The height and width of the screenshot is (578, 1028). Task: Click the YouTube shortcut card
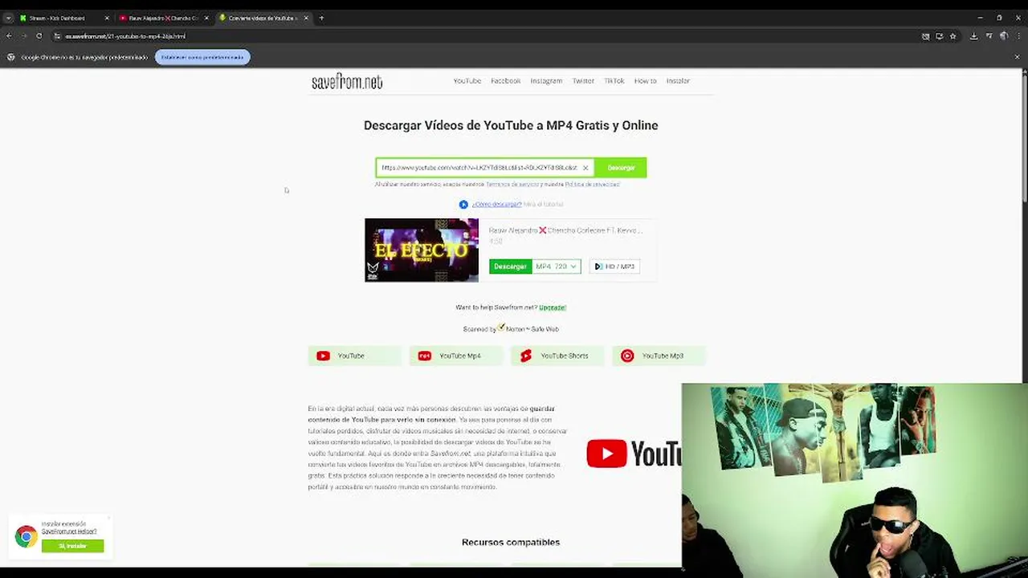[354, 356]
